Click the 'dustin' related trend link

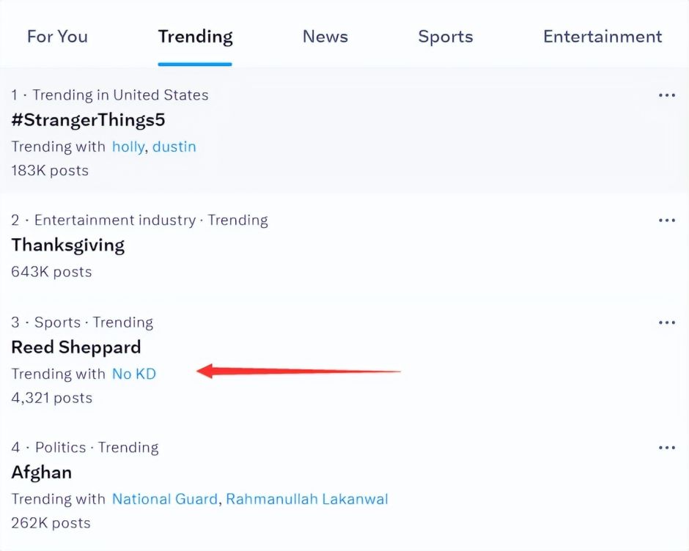[x=174, y=147]
